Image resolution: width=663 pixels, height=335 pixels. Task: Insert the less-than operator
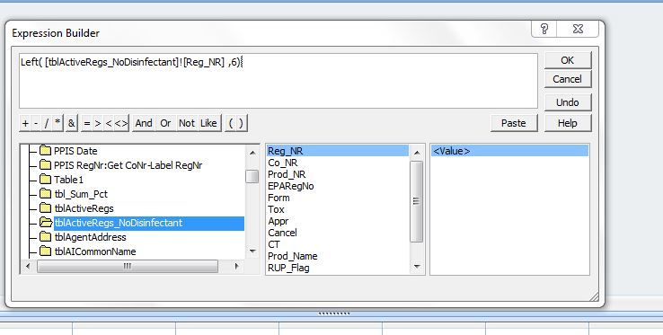108,124
